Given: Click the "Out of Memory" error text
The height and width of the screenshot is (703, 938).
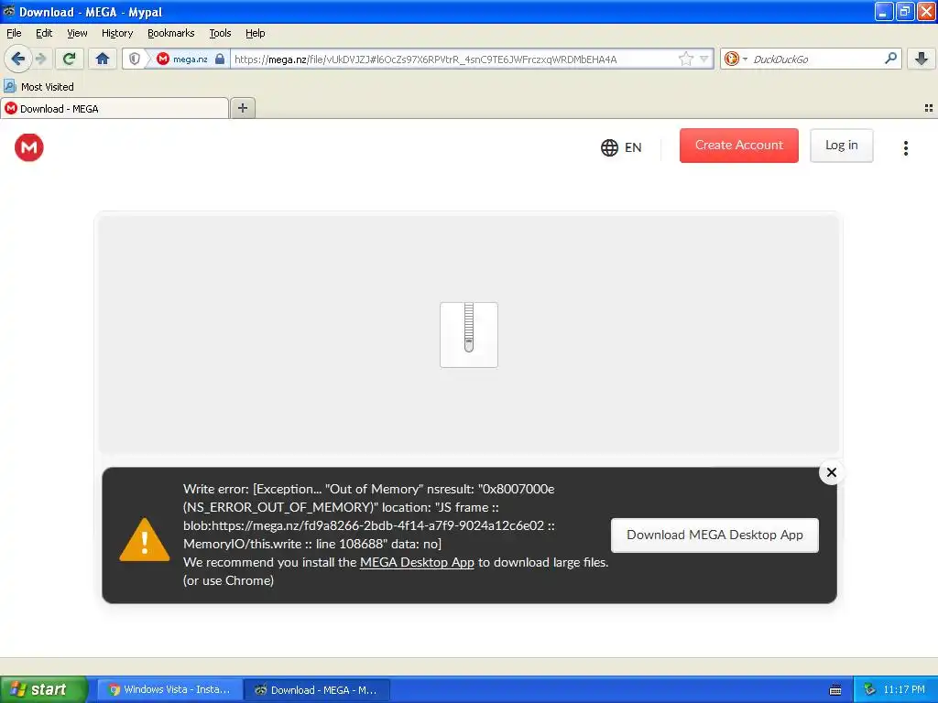Looking at the screenshot, I should [x=375, y=489].
